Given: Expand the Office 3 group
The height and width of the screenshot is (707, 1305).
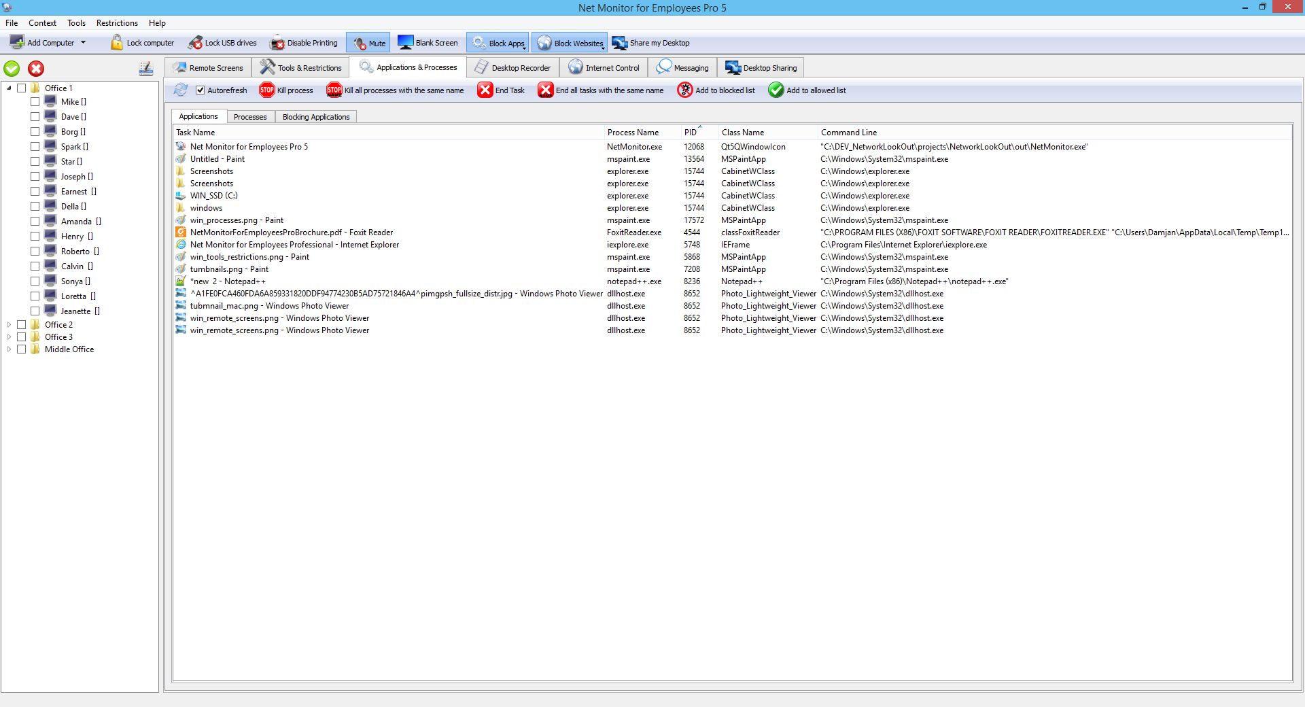Looking at the screenshot, I should coord(9,337).
